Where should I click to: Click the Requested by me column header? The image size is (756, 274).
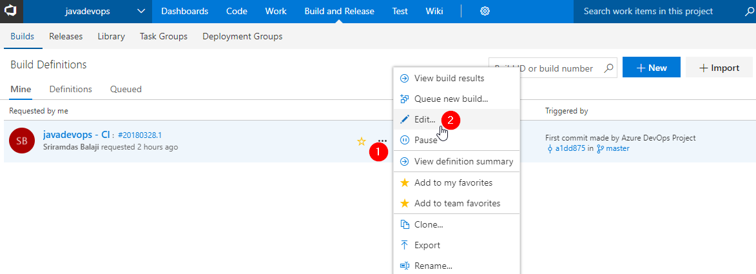point(39,111)
